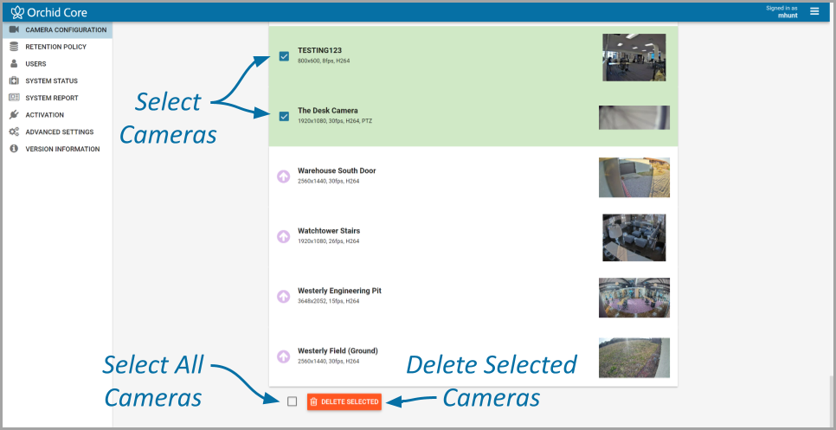Select the TESTING123 camera name
The image size is (836, 430).
coord(319,51)
